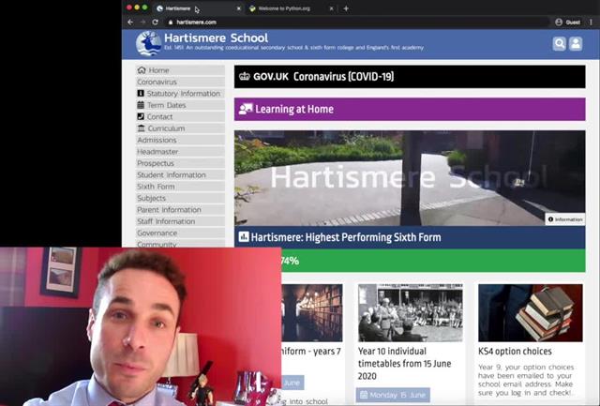Open Parent Information in sidebar
The image size is (600, 406).
click(180, 210)
